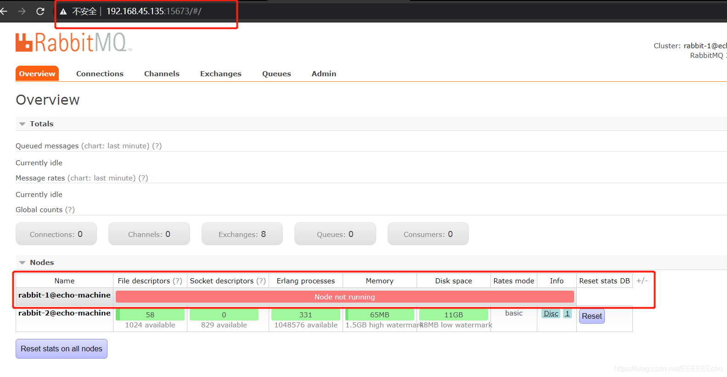Click the Name column header

64,281
